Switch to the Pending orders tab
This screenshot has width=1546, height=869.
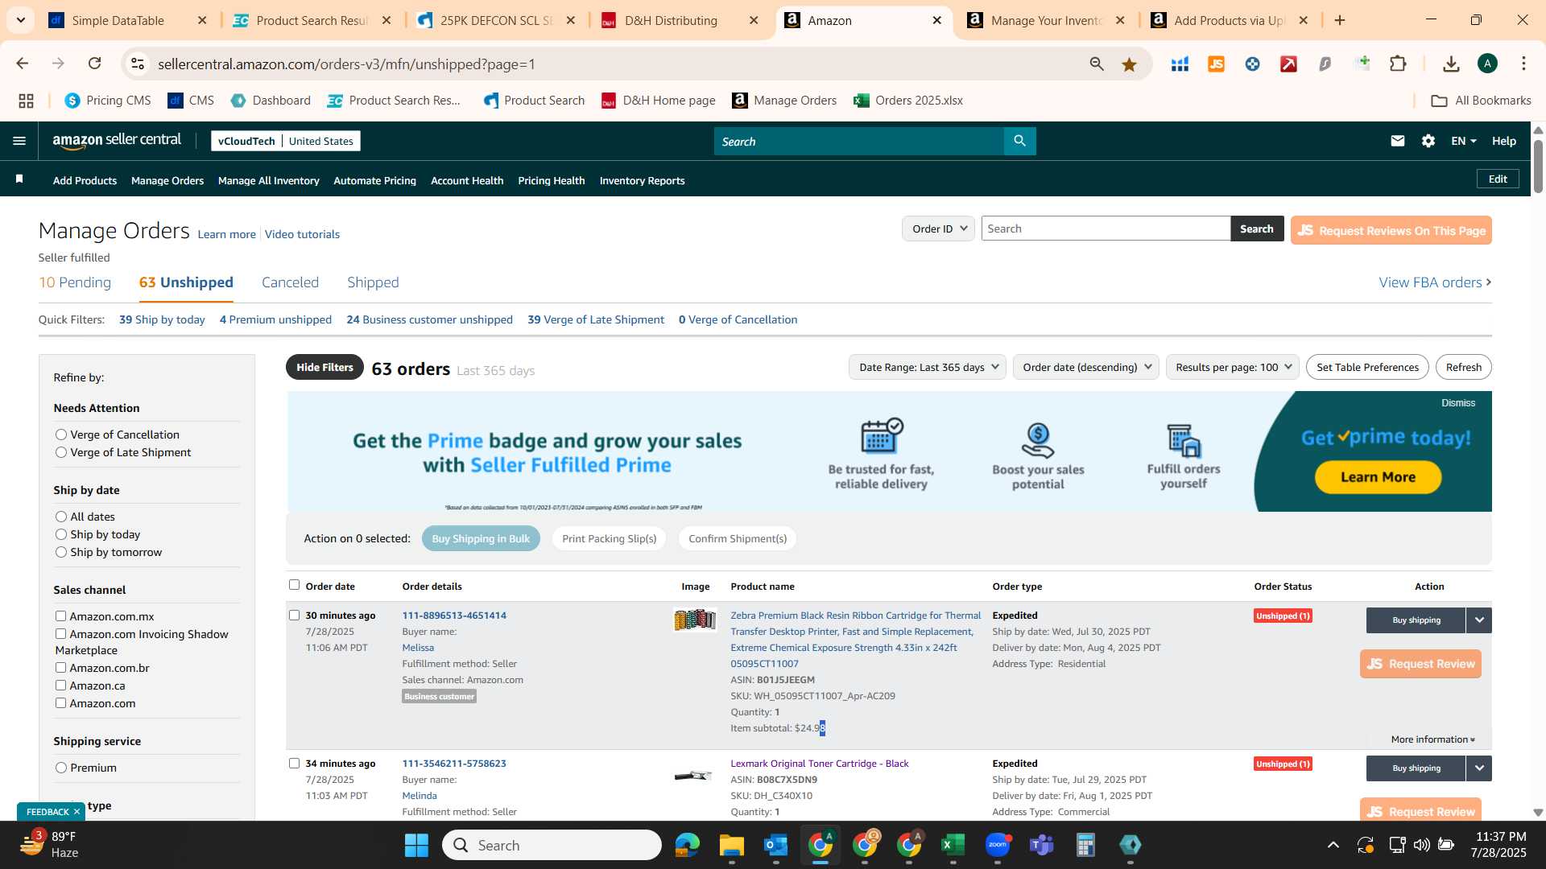pos(75,282)
